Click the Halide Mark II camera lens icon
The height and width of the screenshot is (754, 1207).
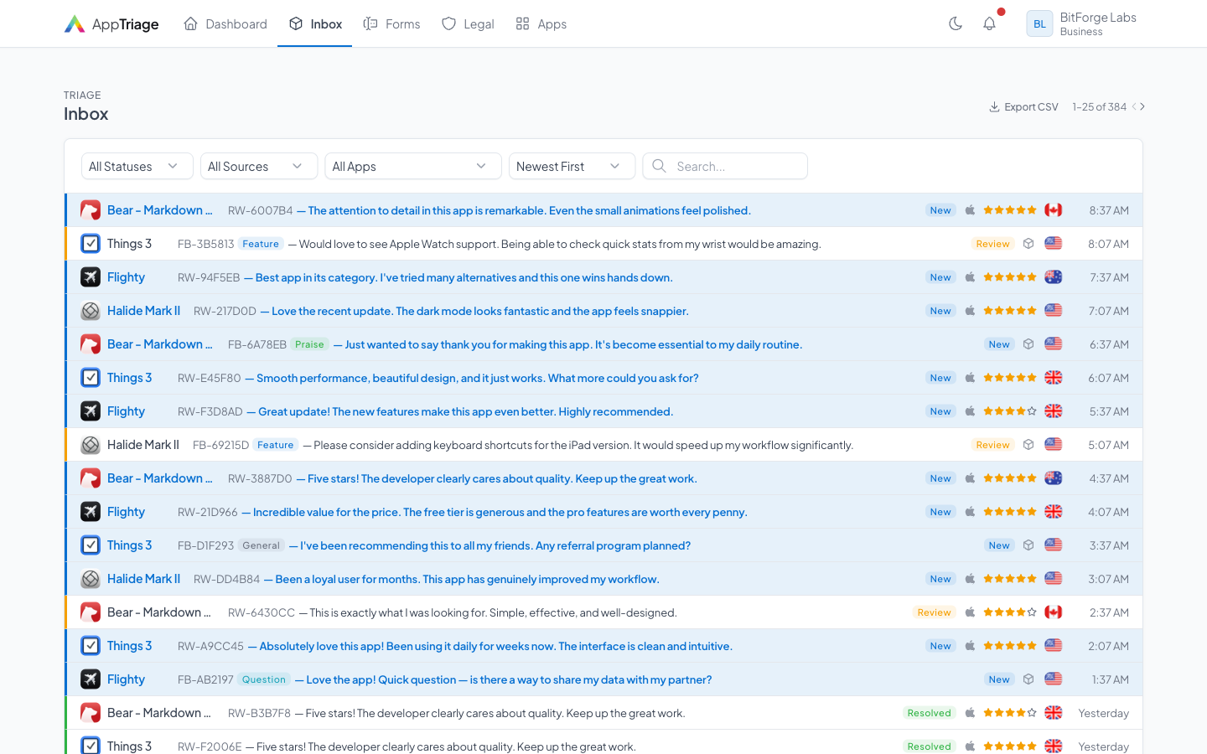pyautogui.click(x=90, y=310)
